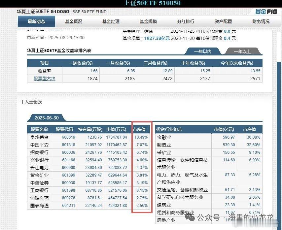Click the 贵州茅台 stock name
This screenshot has height=230, width=282.
pyautogui.click(x=39, y=137)
